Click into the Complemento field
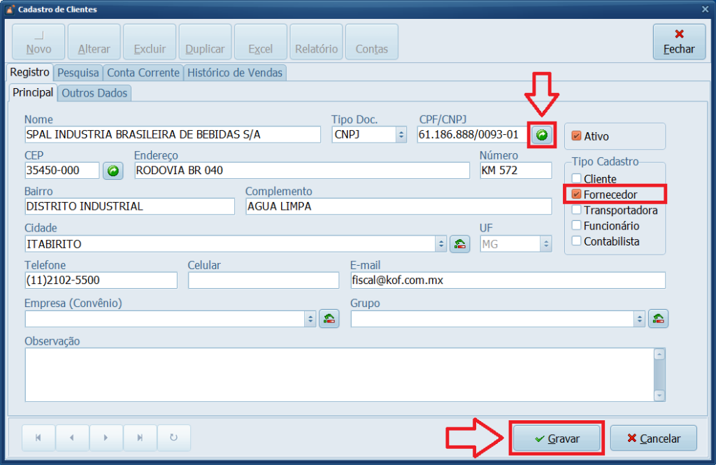The width and height of the screenshot is (716, 465). 399,206
